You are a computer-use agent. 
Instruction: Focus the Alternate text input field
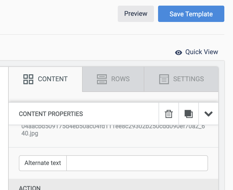(x=137, y=163)
